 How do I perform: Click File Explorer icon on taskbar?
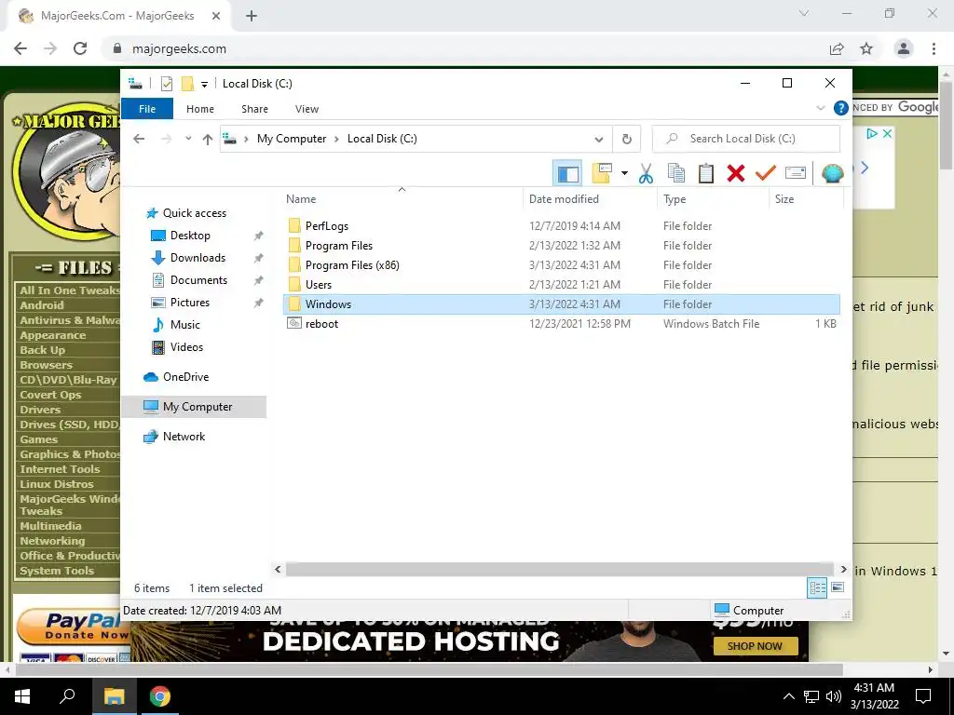[x=114, y=696]
